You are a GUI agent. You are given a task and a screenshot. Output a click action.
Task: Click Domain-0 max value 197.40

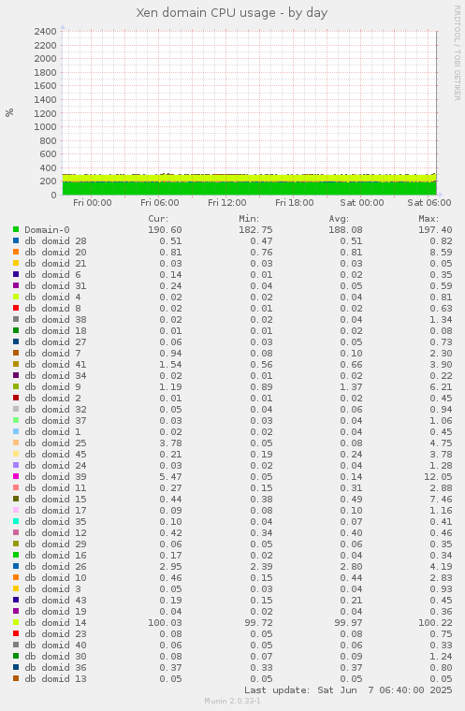click(x=435, y=230)
